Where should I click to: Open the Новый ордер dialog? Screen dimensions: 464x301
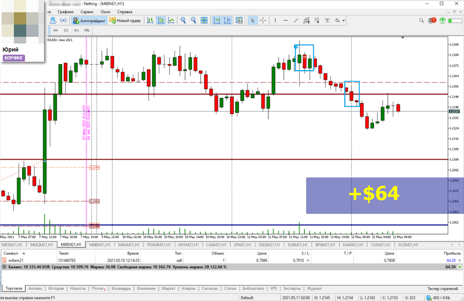click(125, 21)
